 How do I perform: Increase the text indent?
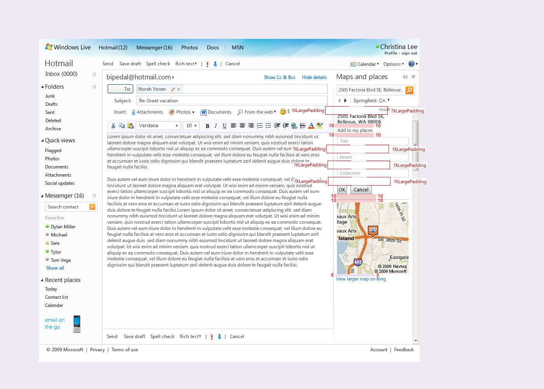[x=286, y=126]
